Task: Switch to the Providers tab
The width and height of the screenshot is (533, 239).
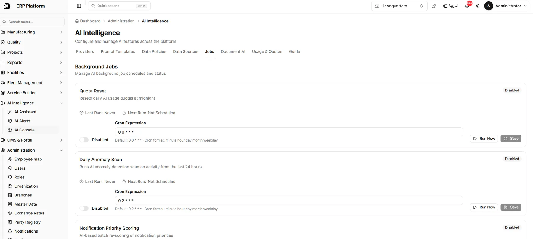Action: (85, 51)
